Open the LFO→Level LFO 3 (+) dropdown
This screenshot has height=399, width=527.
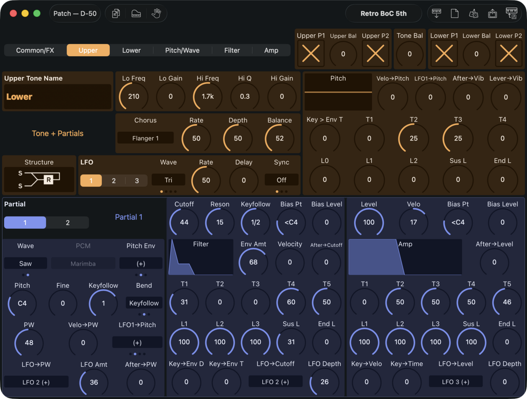[x=455, y=381]
